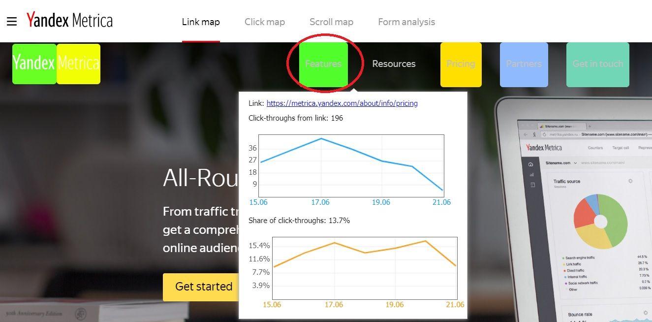The width and height of the screenshot is (652, 322).
Task: Open the hamburger menu icon
Action: (11, 21)
